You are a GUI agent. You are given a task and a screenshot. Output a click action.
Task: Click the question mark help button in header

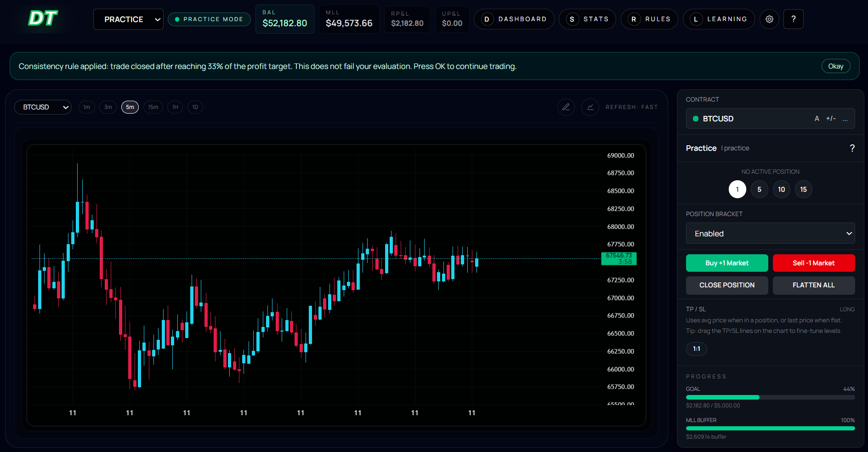click(x=793, y=19)
